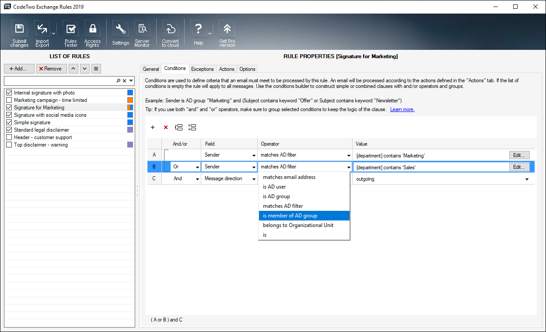Enable the Header - customer support rule

click(x=9, y=137)
